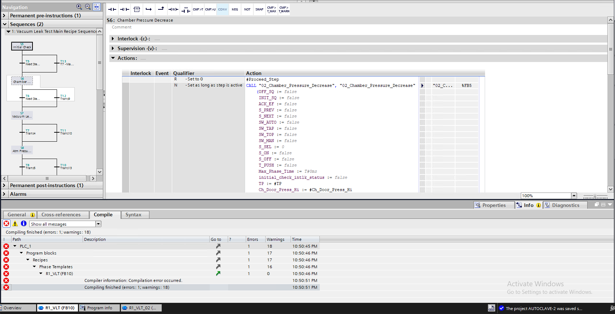The height and width of the screenshot is (314, 615).
Task: Click the zoom out magnifier in Navigation
Action: tap(88, 7)
